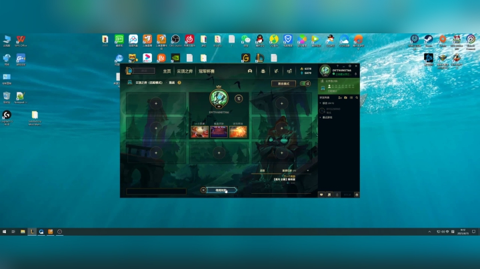Open the green iQIYI desktop icon
Screen dimensions: 480x269
(119, 39)
